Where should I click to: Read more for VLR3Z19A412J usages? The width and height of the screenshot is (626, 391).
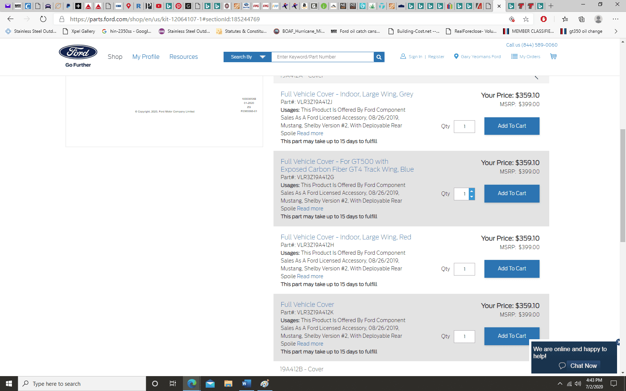310,133
